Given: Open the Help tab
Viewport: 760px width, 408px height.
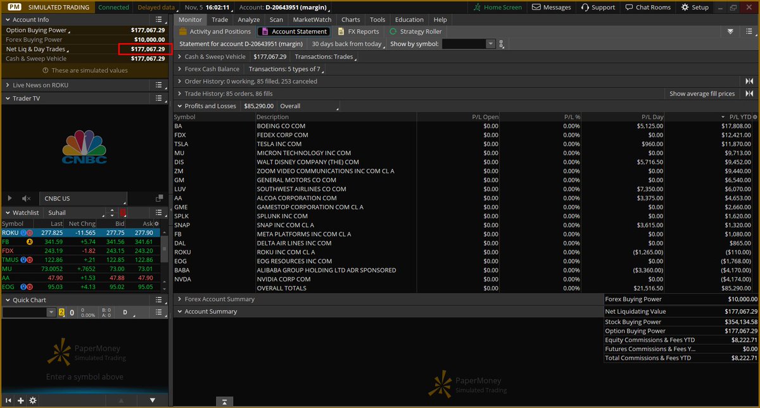Looking at the screenshot, I should coord(440,20).
